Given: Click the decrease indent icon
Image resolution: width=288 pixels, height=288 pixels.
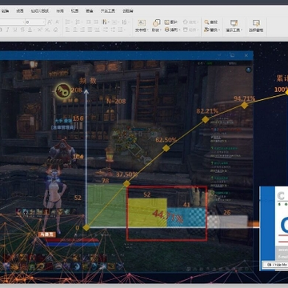Looking at the screenshot, I should point(89,22).
